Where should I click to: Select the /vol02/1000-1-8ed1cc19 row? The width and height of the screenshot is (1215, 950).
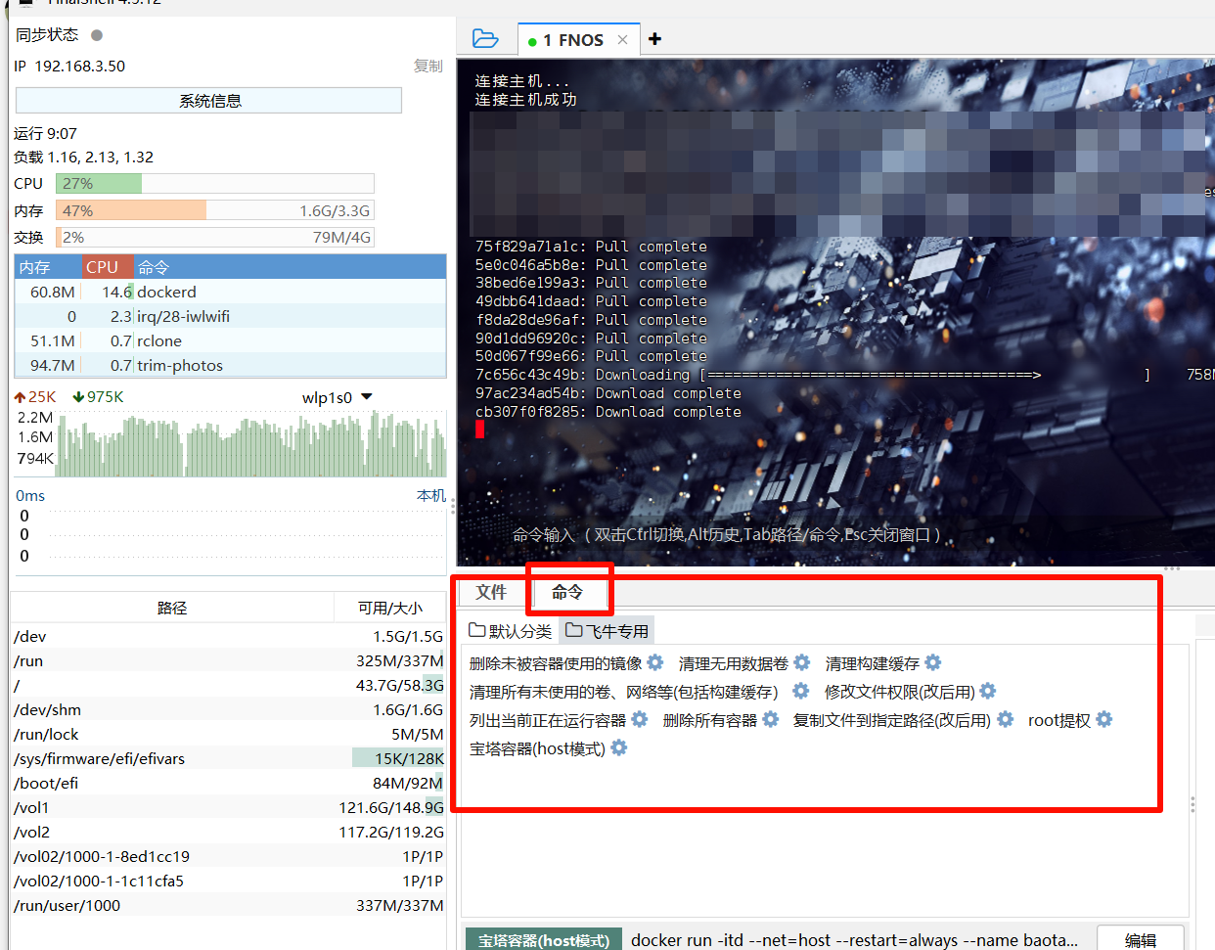tap(229, 856)
